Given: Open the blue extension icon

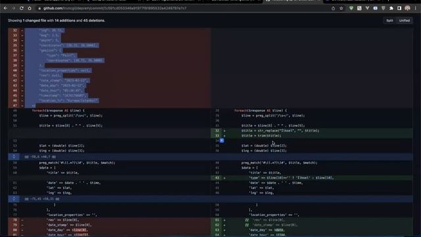Looking at the screenshot, I should 376,9.
